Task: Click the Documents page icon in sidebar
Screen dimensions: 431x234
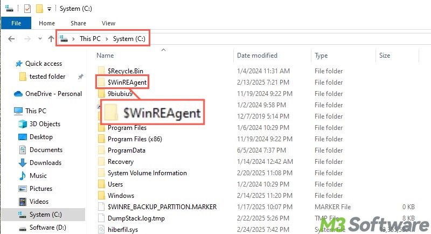Action: pyautogui.click(x=23, y=150)
